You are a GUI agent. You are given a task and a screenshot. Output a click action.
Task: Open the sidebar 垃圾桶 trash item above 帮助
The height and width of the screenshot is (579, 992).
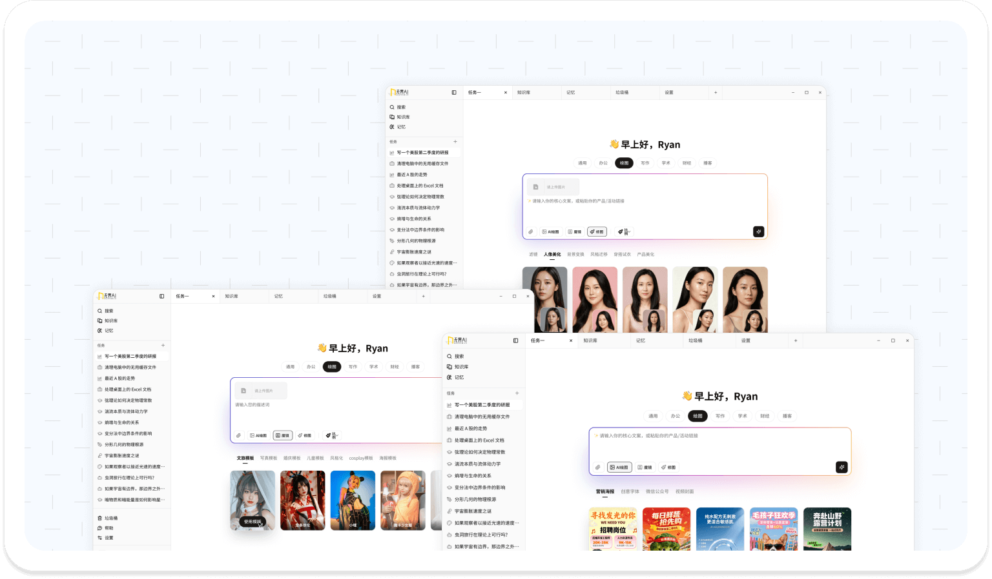110,518
